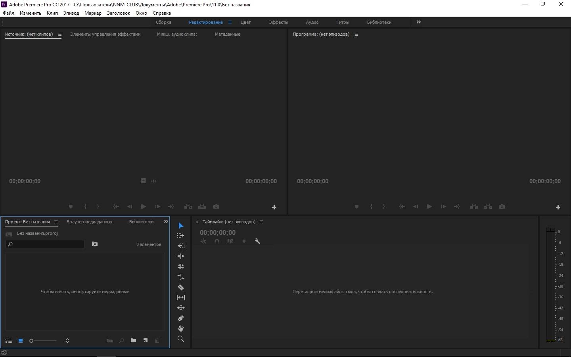571x357 pixels.
Task: Open sort icons menu in Project panel
Action: click(67, 341)
